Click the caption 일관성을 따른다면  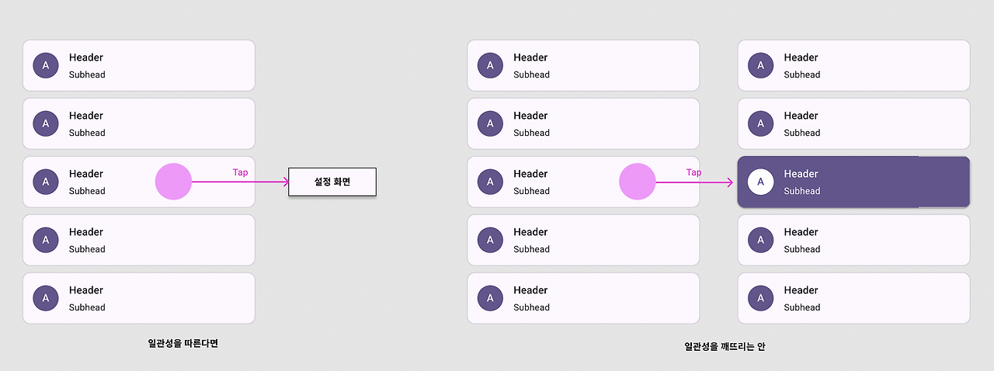183,343
